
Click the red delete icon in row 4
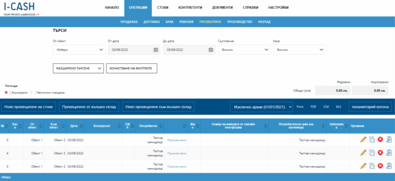coord(380,153)
